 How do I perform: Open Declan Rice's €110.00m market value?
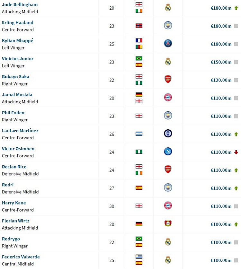(221, 170)
